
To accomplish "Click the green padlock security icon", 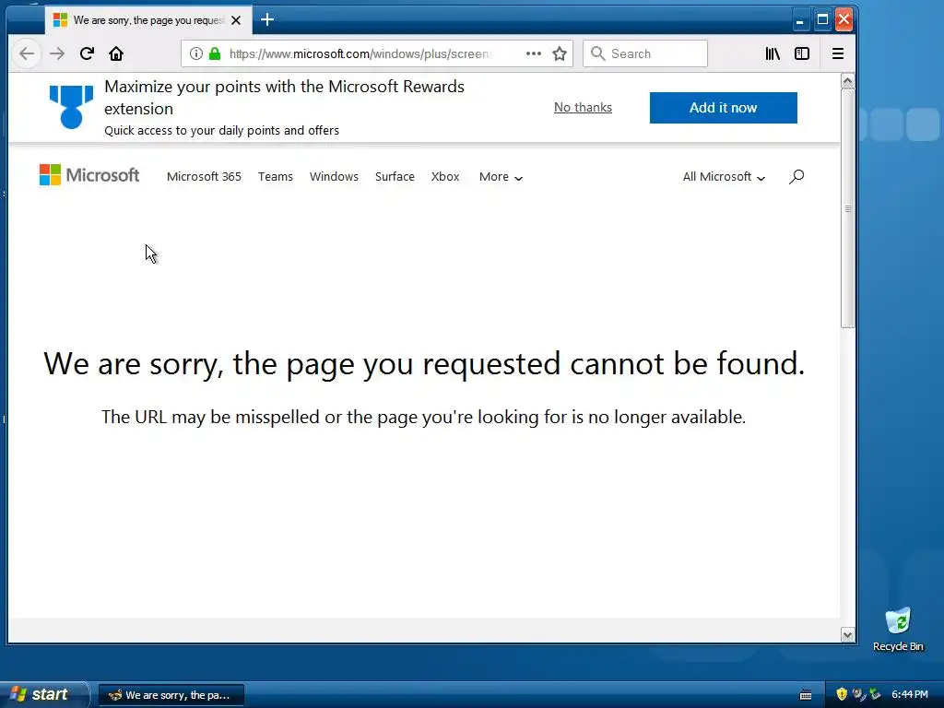I will 215,53.
